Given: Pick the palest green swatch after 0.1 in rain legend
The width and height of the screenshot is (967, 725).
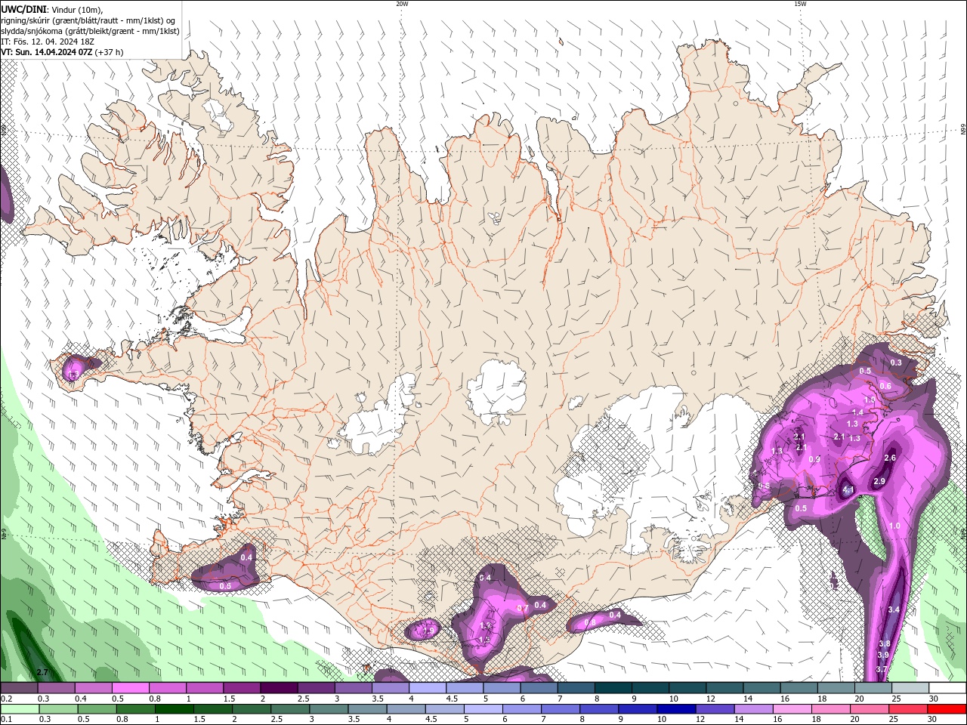Looking at the screenshot, I should point(19,709).
